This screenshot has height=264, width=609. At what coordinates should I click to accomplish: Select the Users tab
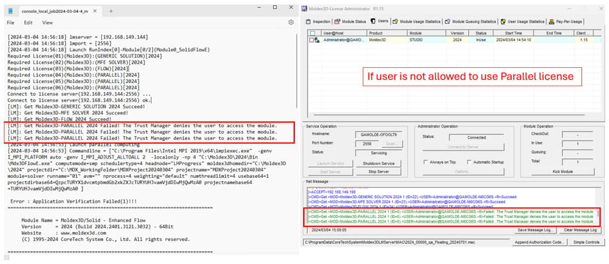(x=379, y=21)
